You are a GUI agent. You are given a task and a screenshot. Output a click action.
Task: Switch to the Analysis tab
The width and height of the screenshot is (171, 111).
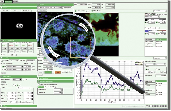coord(15,2)
